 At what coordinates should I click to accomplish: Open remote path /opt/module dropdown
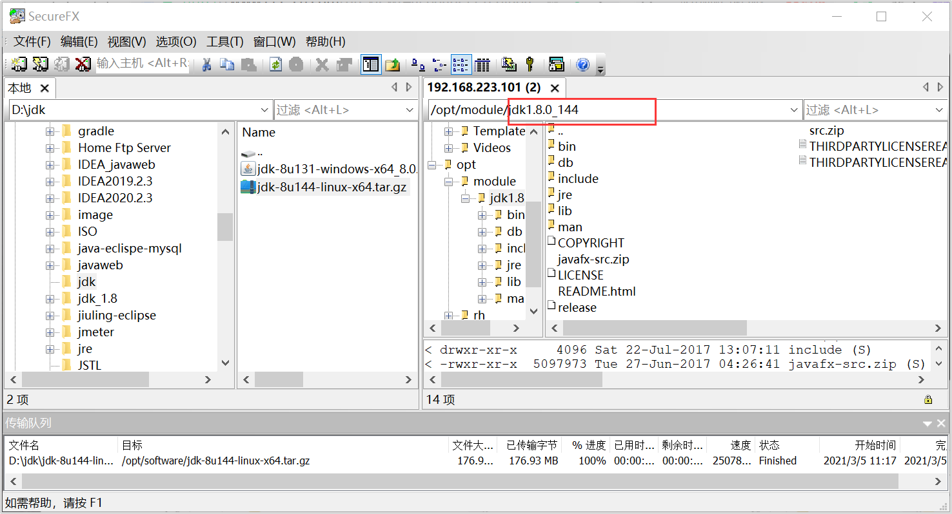[x=795, y=110]
